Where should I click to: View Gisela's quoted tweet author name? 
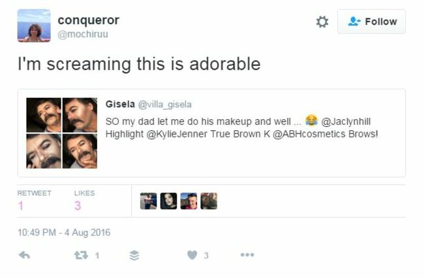point(120,104)
